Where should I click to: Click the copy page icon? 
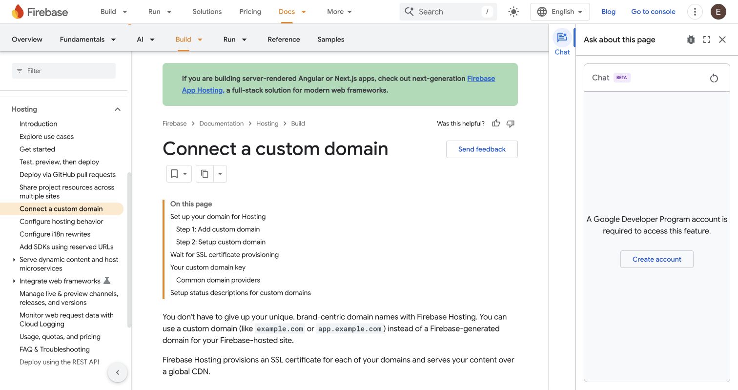click(205, 174)
